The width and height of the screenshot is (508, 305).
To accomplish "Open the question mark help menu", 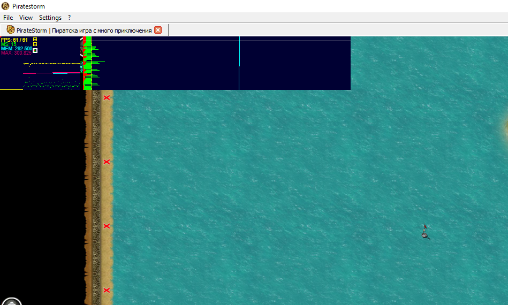I will point(70,18).
